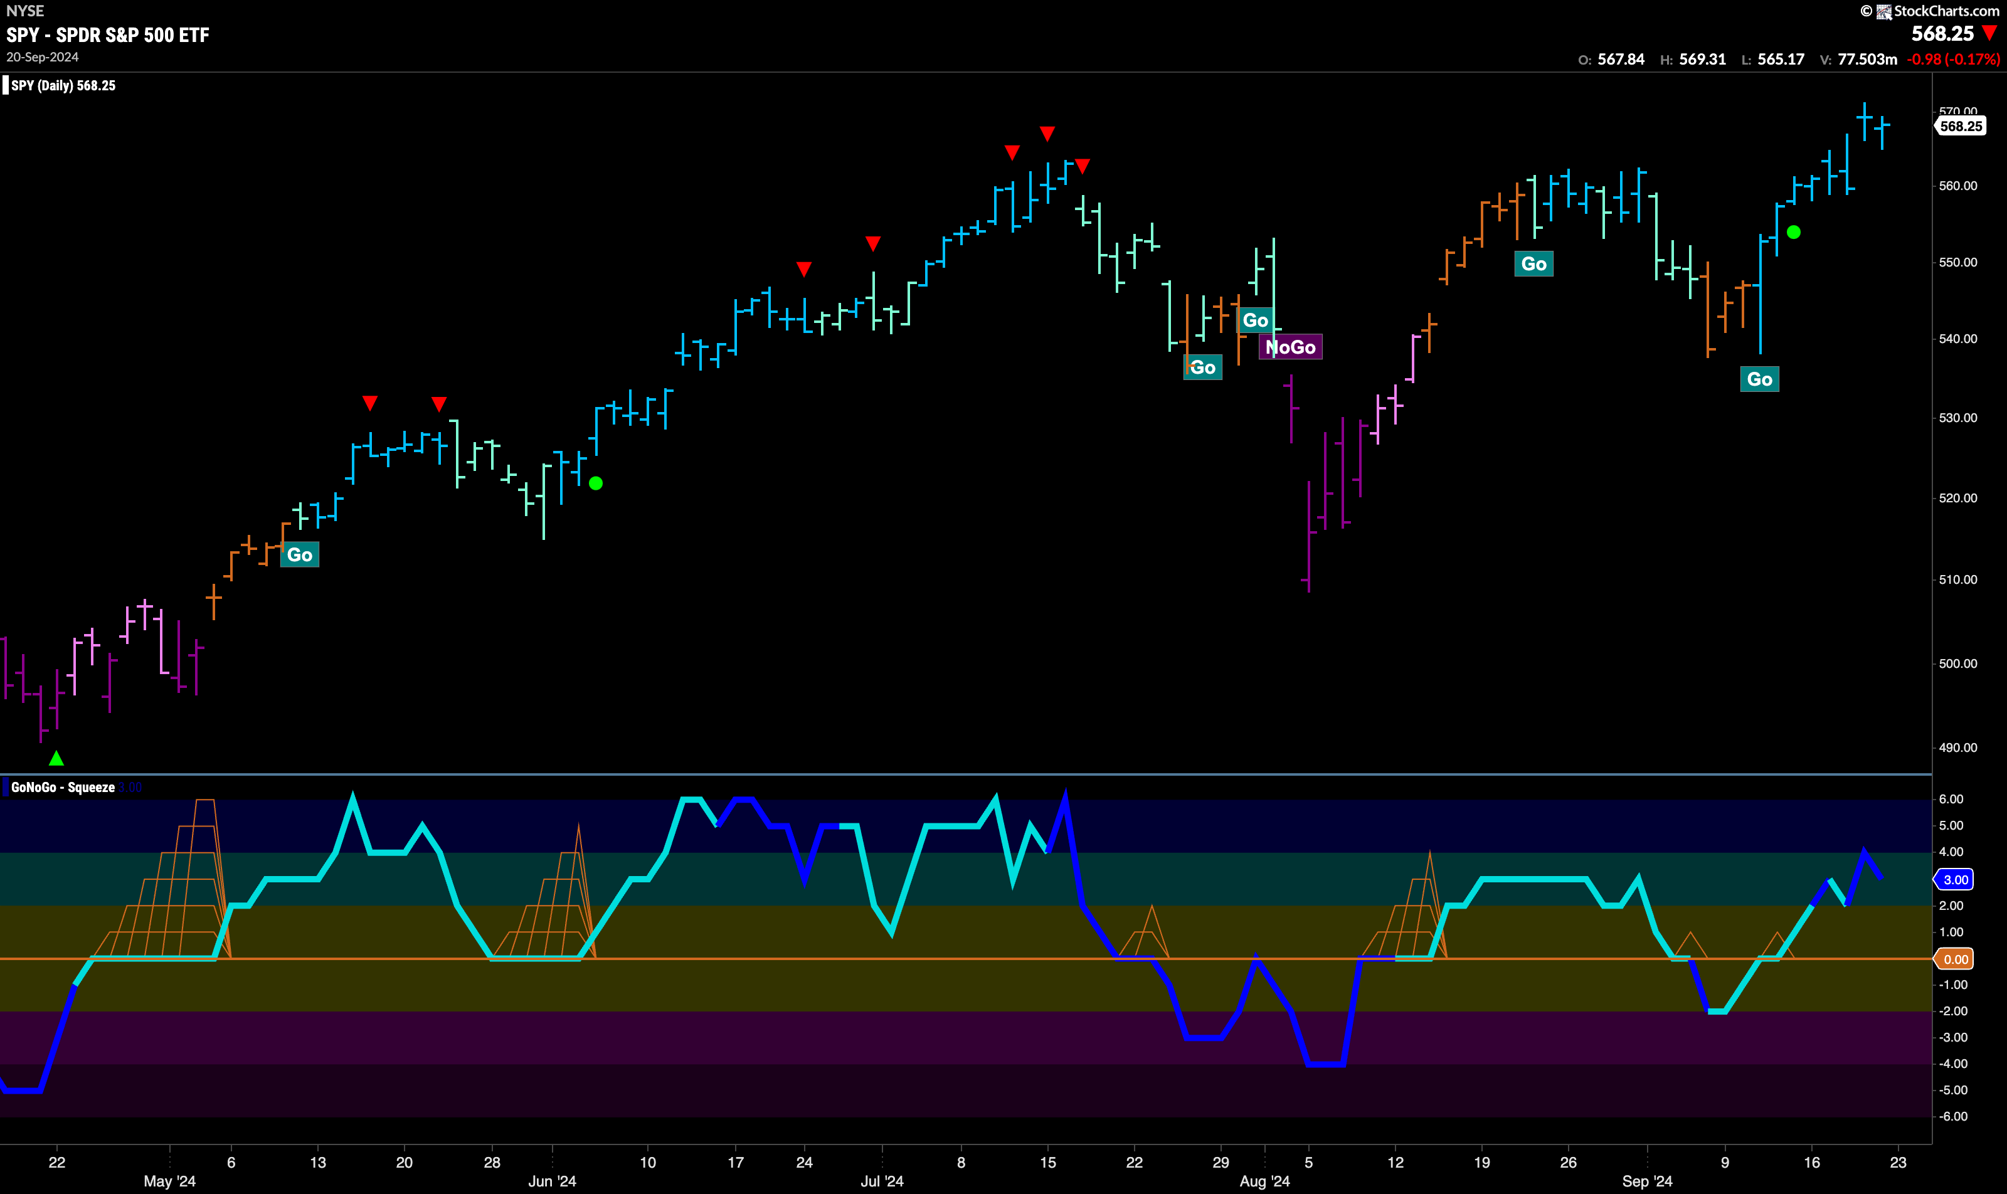Click the Sep '24 month label
2007x1194 pixels.
coord(1647,1181)
